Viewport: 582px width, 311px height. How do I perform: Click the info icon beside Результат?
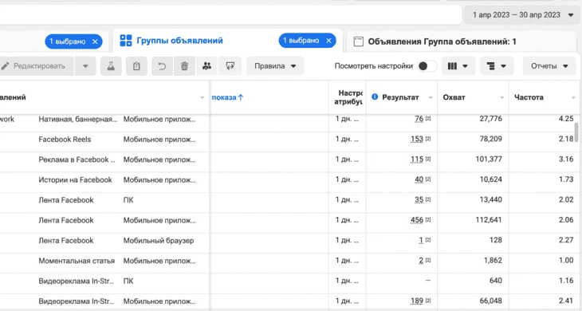tap(375, 96)
